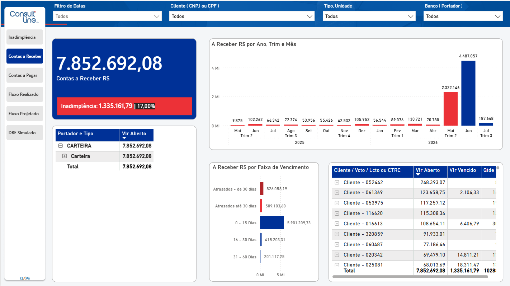Open the Cliente (CNPJ ou CPF) dropdown
510x286 pixels.
pyautogui.click(x=242, y=16)
